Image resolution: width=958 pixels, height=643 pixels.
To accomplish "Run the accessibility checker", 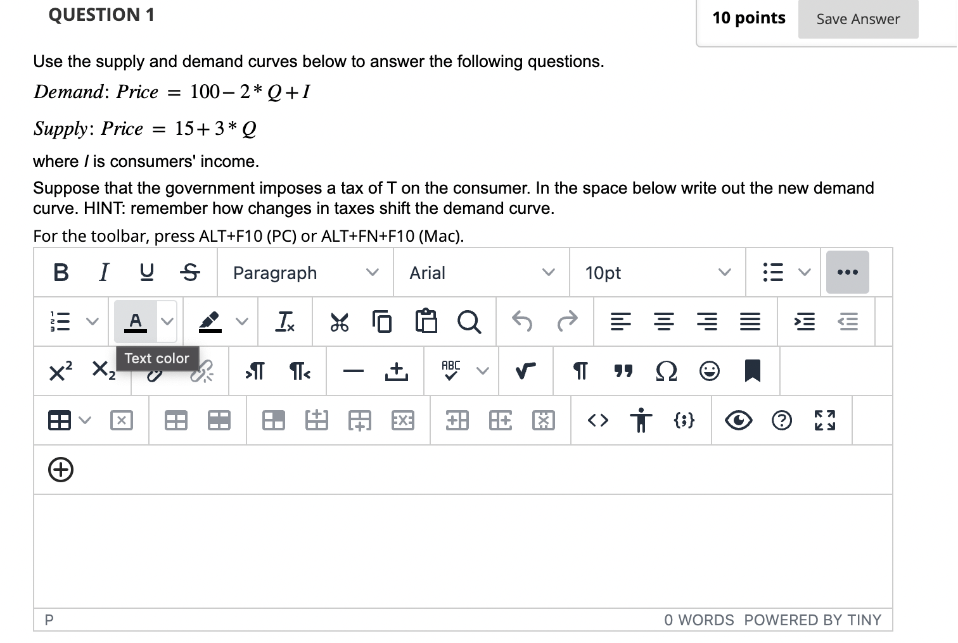I will [x=641, y=420].
